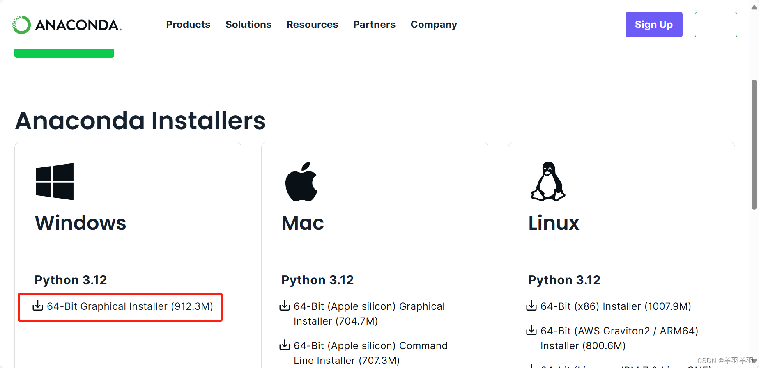Screen dimensions: 759x368
Task: Click the Anaconda Installers heading
Action: point(140,121)
